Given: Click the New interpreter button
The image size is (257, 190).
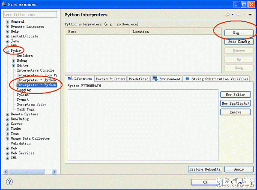Looking at the screenshot, I should coord(238,33).
